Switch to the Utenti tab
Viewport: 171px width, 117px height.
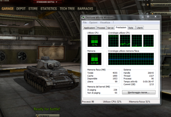point(140,28)
